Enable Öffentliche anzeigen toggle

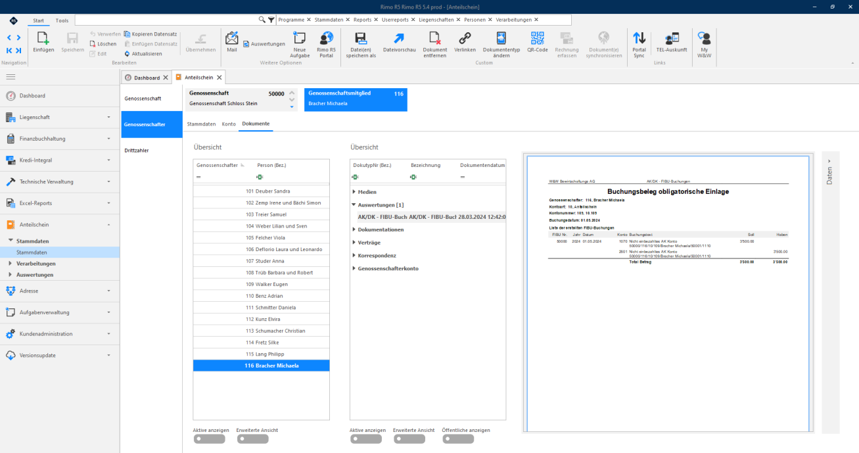pyautogui.click(x=458, y=439)
